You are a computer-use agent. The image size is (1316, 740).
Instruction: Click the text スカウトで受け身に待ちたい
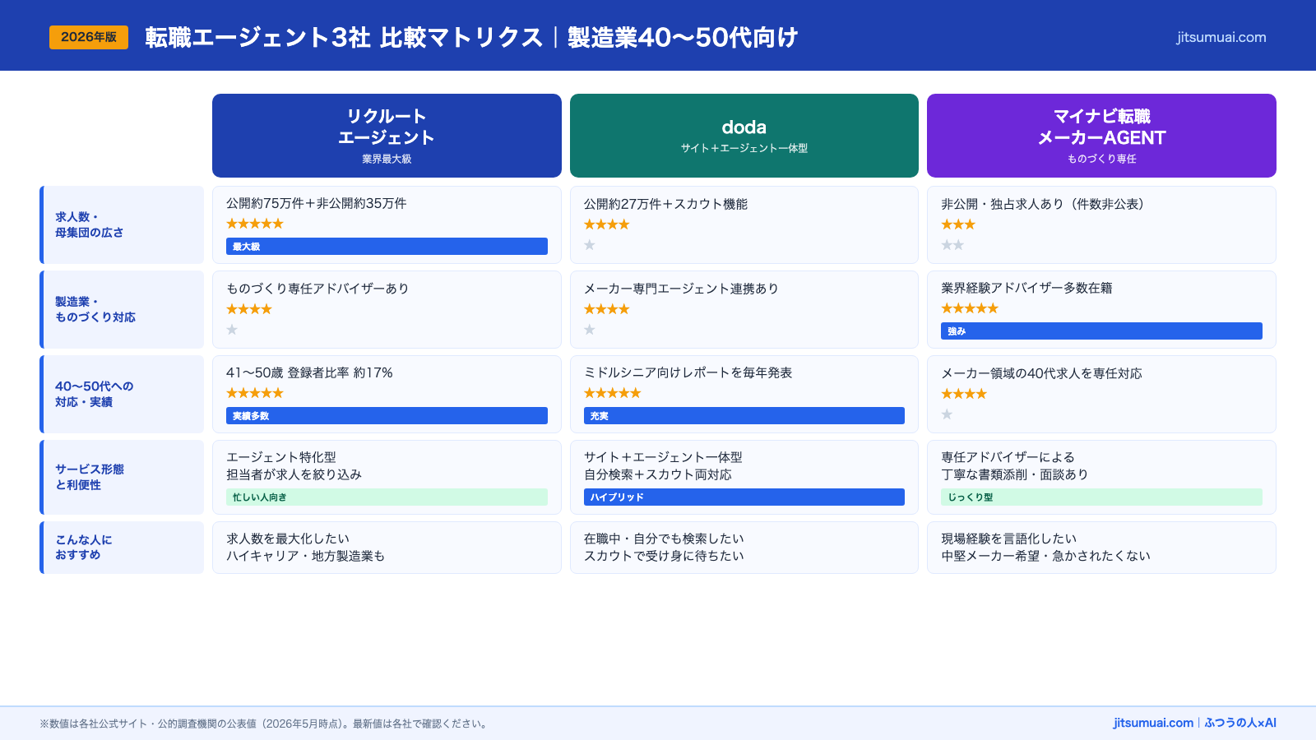coord(664,556)
